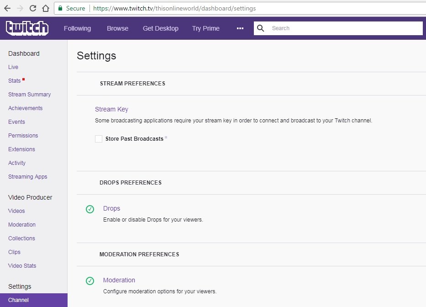Open browser home page icon

point(46,8)
